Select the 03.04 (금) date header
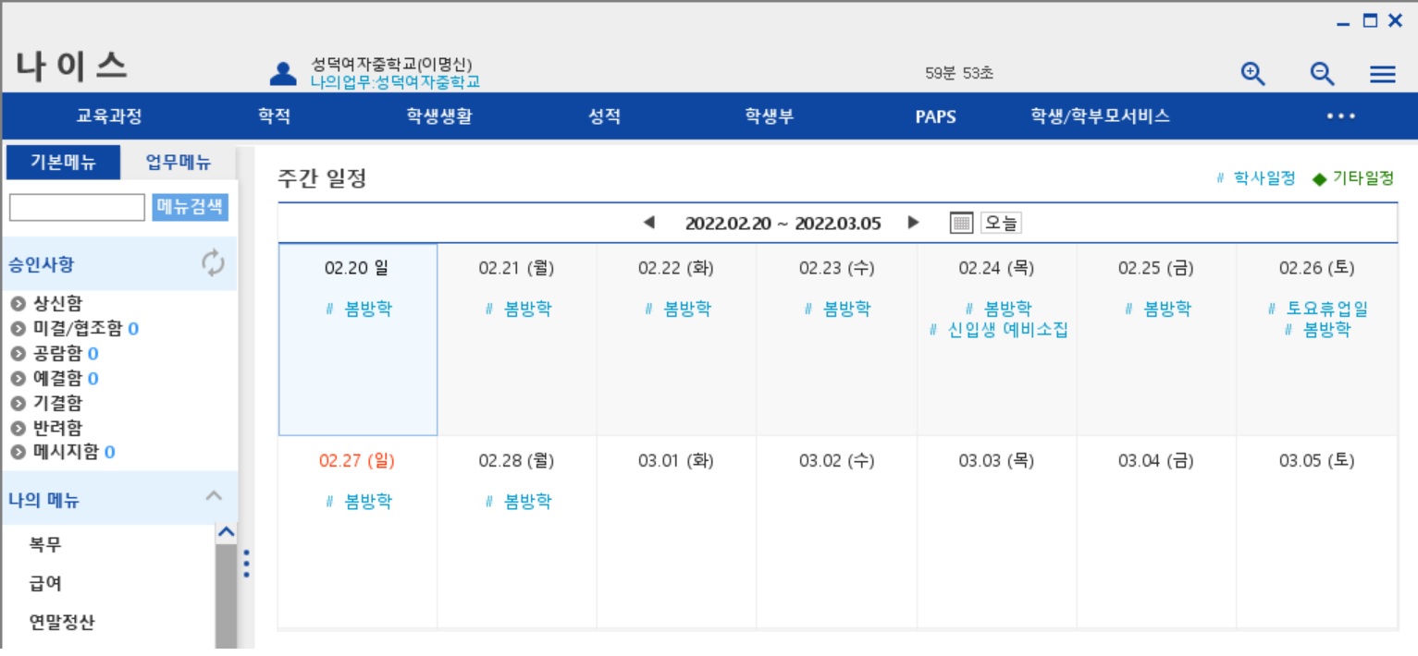The height and width of the screenshot is (656, 1418). 1156,460
